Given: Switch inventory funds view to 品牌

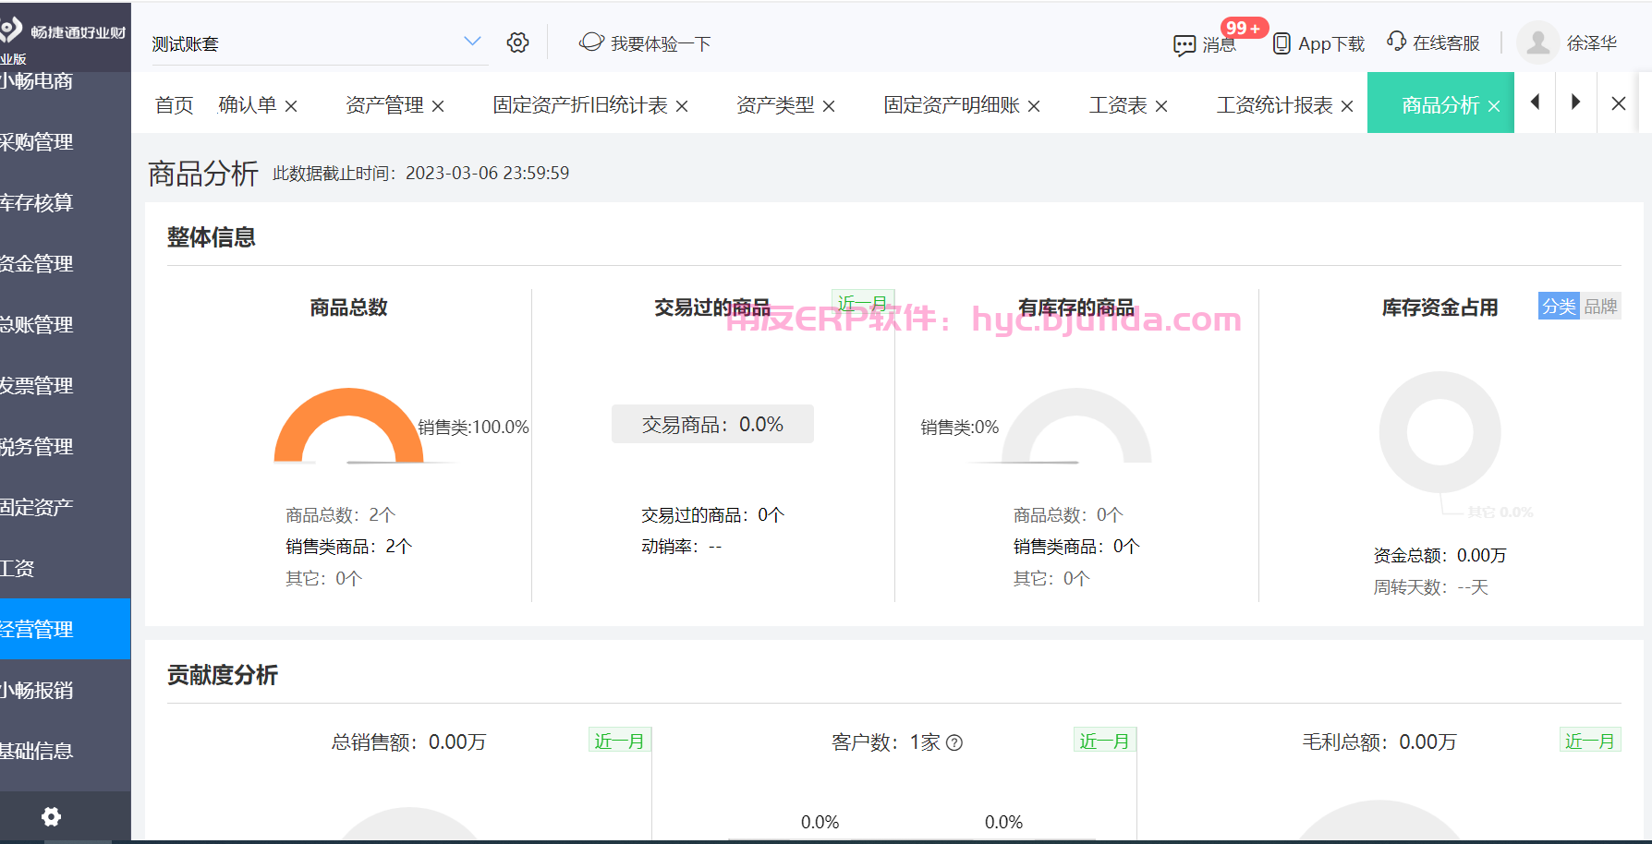Looking at the screenshot, I should pyautogui.click(x=1600, y=306).
